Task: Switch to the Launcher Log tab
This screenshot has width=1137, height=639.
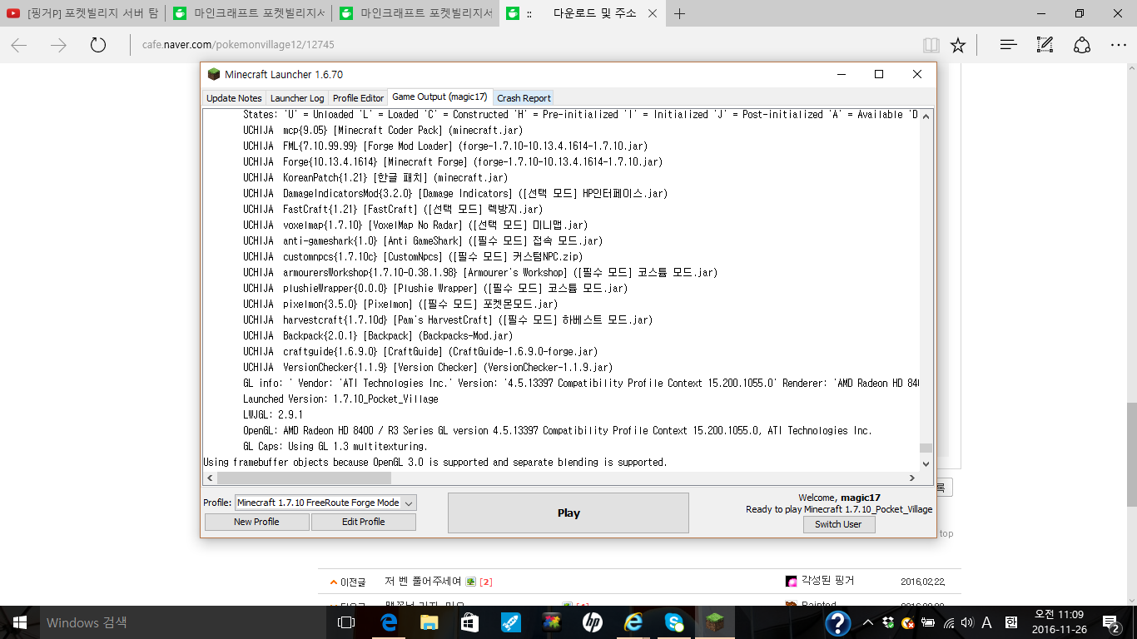Action: click(297, 98)
